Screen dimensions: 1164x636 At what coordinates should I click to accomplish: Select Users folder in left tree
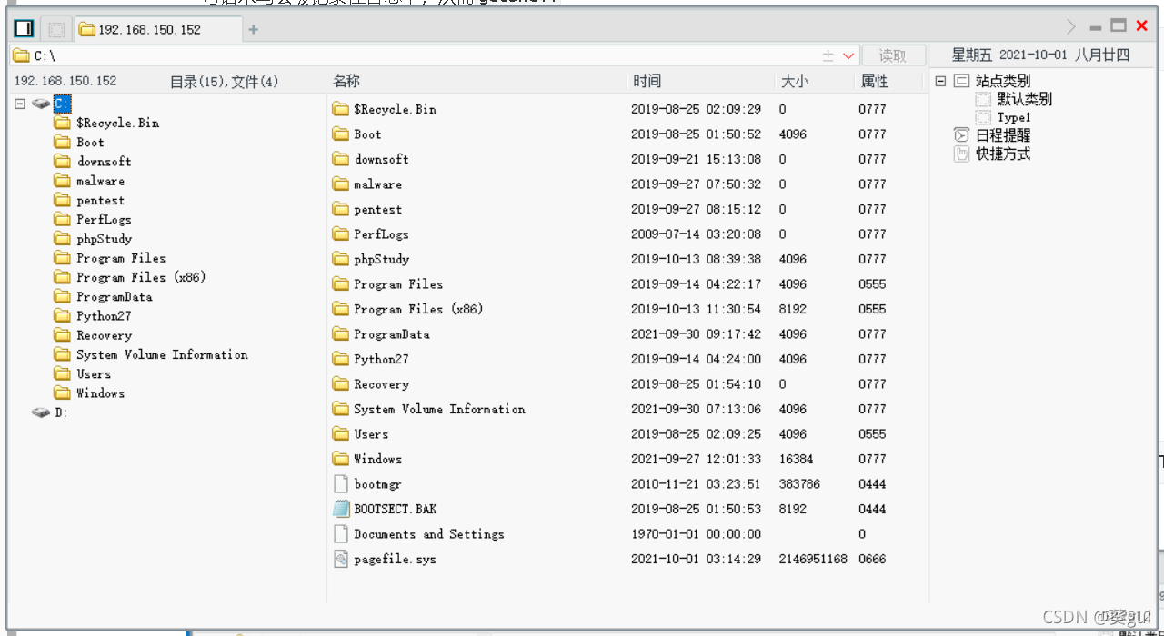94,373
